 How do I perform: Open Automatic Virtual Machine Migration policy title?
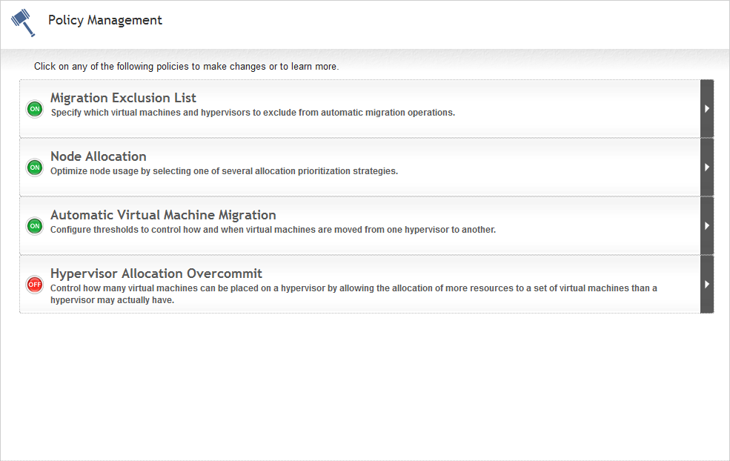163,215
